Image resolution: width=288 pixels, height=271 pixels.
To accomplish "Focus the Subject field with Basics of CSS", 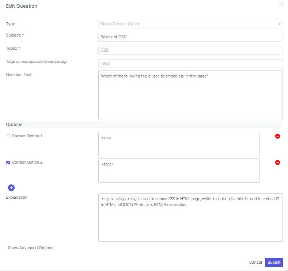I will coord(190,37).
